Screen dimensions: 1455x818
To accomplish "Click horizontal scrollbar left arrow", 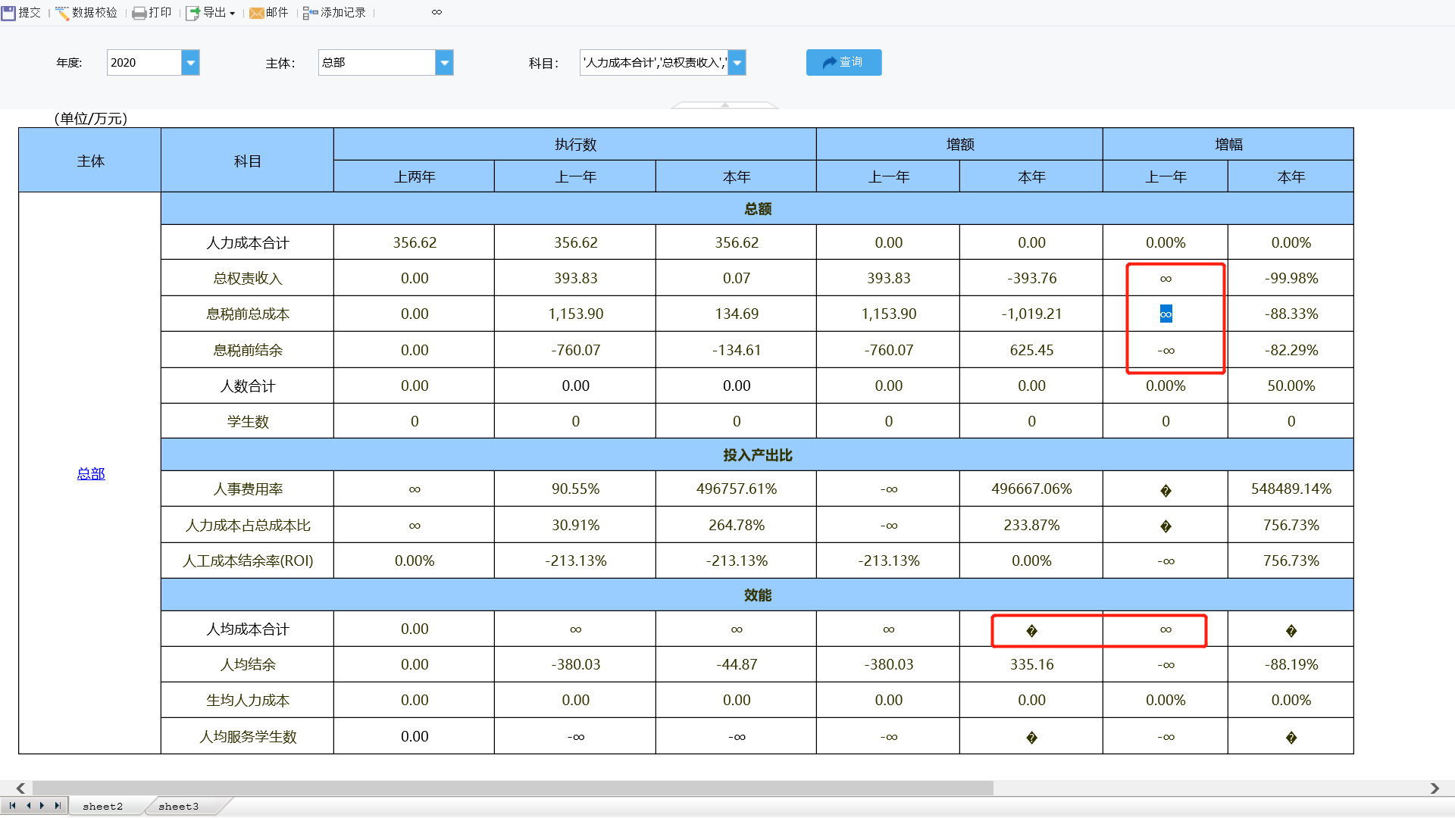I will click(20, 788).
